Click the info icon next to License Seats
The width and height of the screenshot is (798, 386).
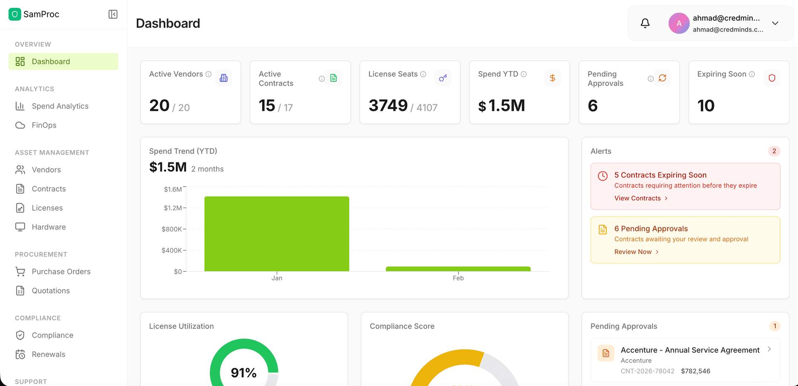(x=424, y=74)
